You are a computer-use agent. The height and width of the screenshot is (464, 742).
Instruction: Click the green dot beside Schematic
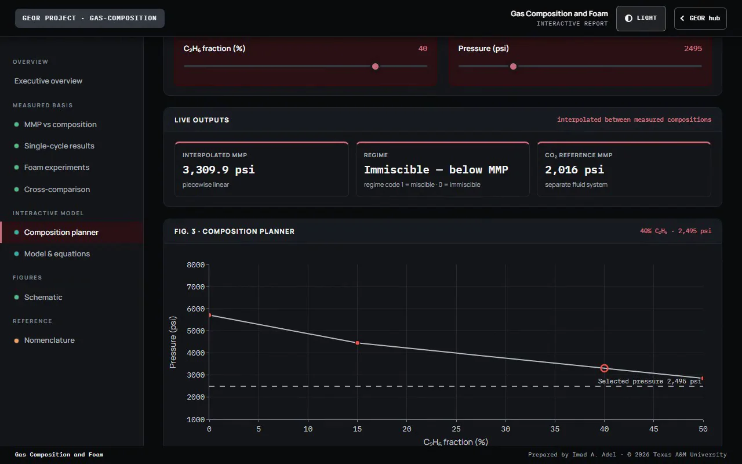(x=17, y=297)
